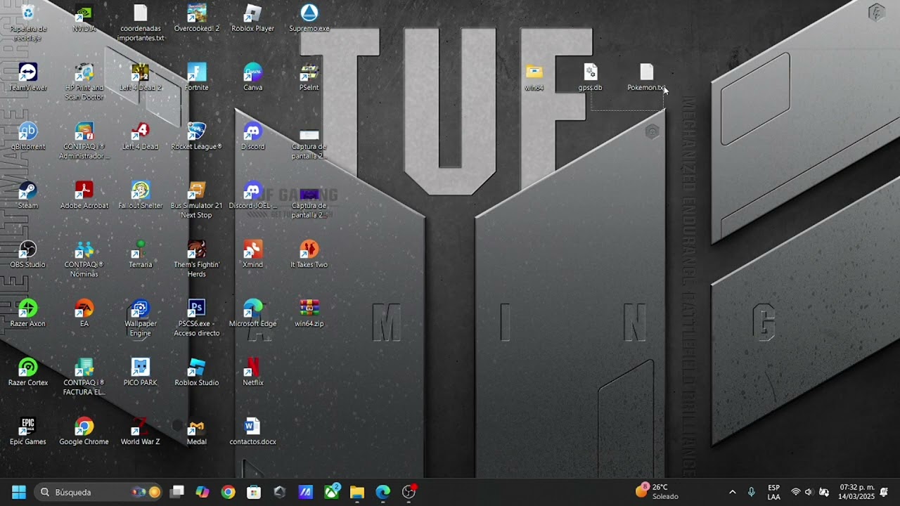Select Roblox Player desktop icon
This screenshot has width=900, height=506.
[253, 19]
